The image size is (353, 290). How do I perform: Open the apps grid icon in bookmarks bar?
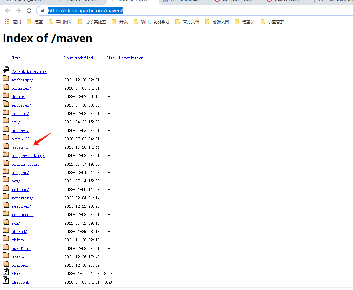click(x=7, y=22)
